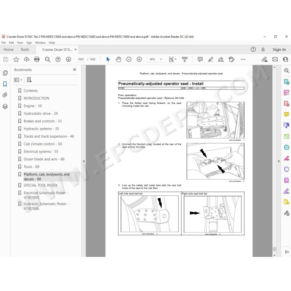Click the share link icon
The height and width of the screenshot is (291, 291).
point(264,59)
